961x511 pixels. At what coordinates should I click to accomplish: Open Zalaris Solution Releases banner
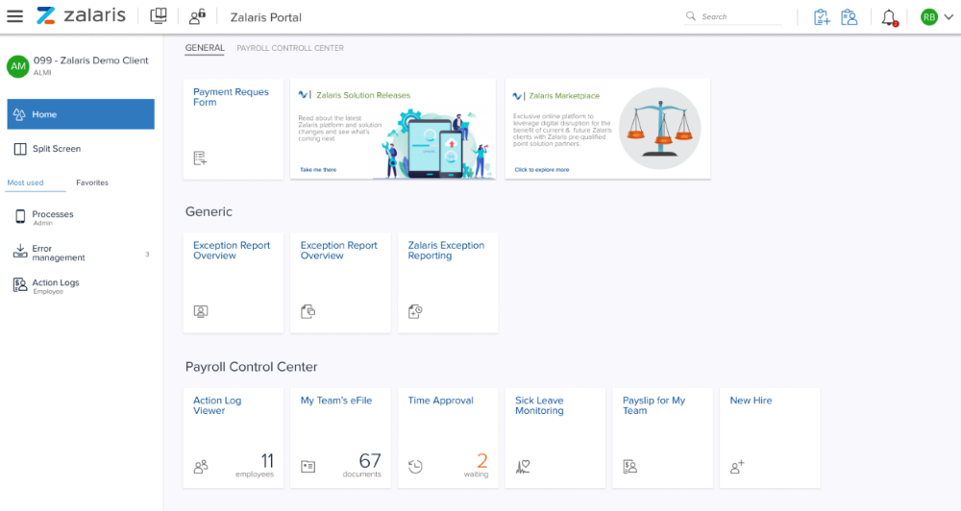click(393, 129)
